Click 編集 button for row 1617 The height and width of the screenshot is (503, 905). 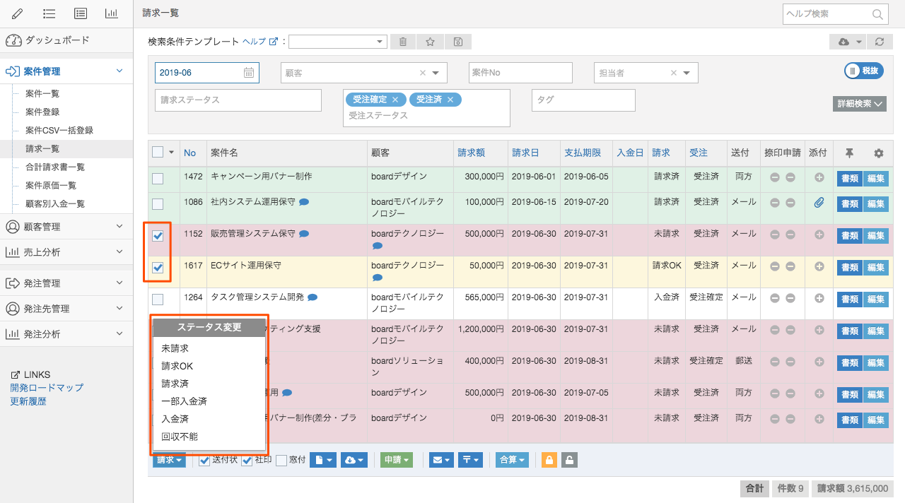click(x=875, y=267)
